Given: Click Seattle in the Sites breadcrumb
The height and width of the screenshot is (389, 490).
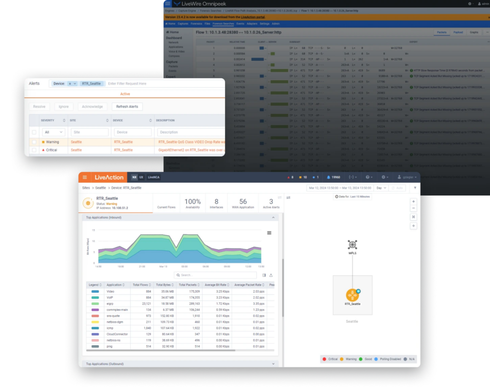Looking at the screenshot, I should (x=101, y=188).
